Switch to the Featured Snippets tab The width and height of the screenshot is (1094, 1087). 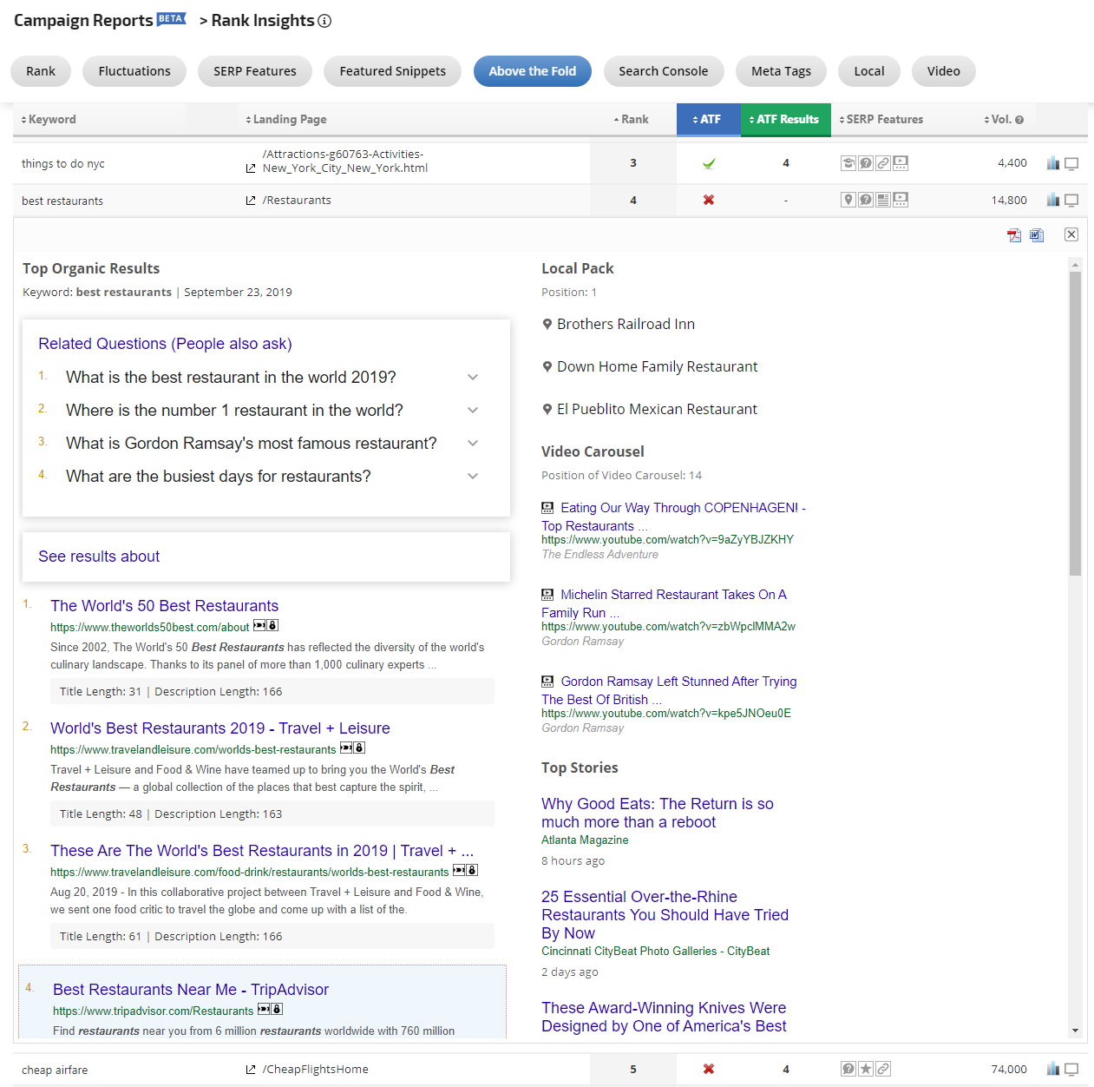coord(392,71)
